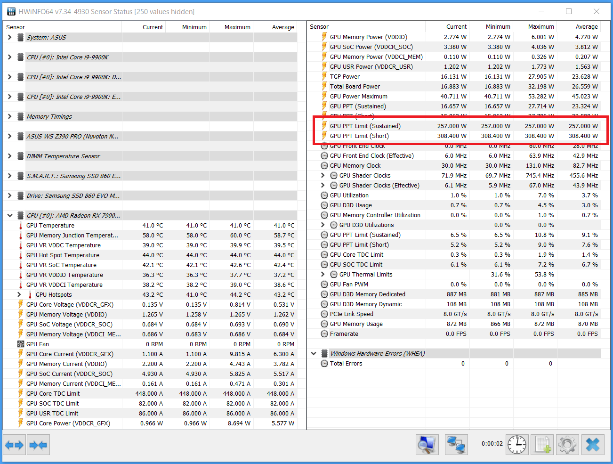Select the GPU Memory Junction Temperature row
Screen dimensions: 613x464
pos(151,235)
